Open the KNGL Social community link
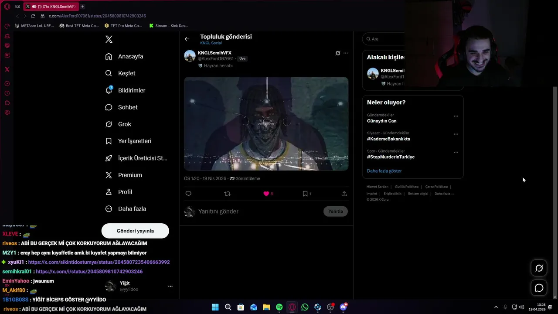Viewport: 558px width, 314px height. tap(211, 43)
